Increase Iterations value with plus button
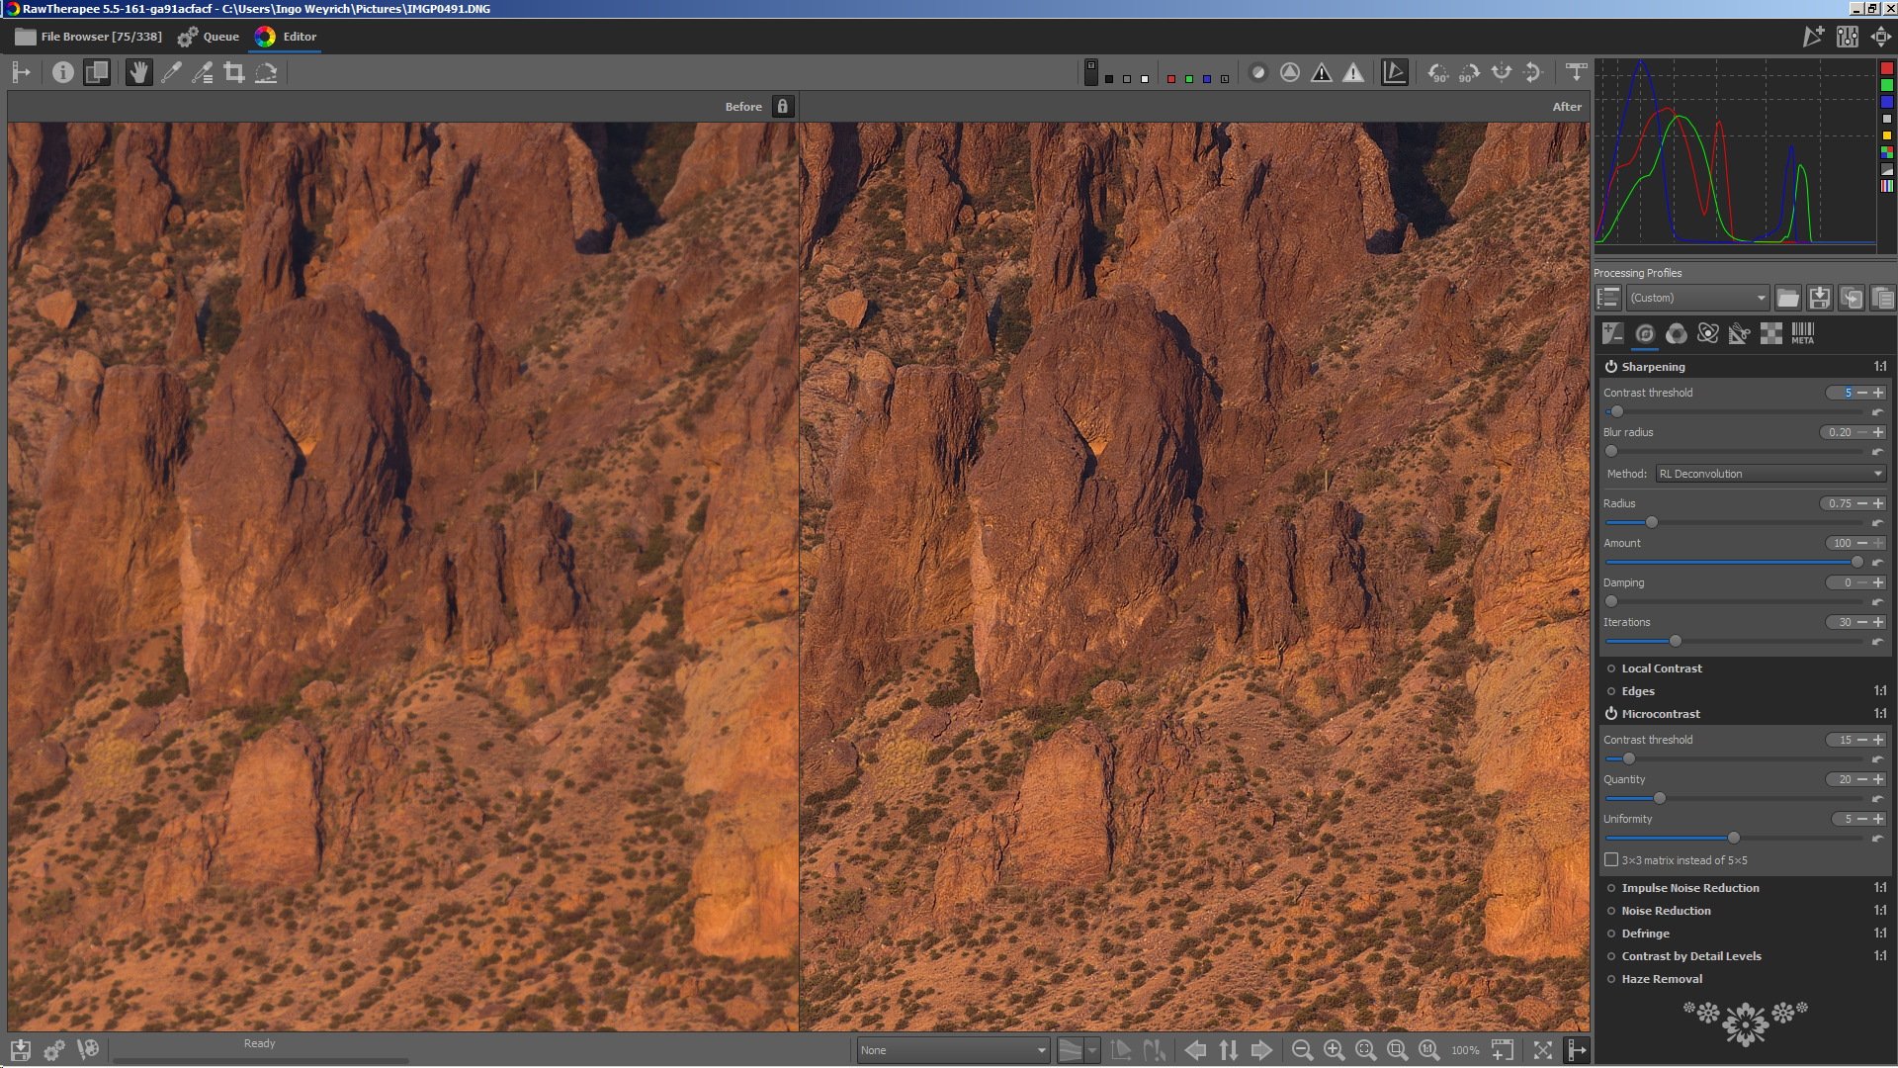Image resolution: width=1898 pixels, height=1068 pixels. [x=1878, y=622]
